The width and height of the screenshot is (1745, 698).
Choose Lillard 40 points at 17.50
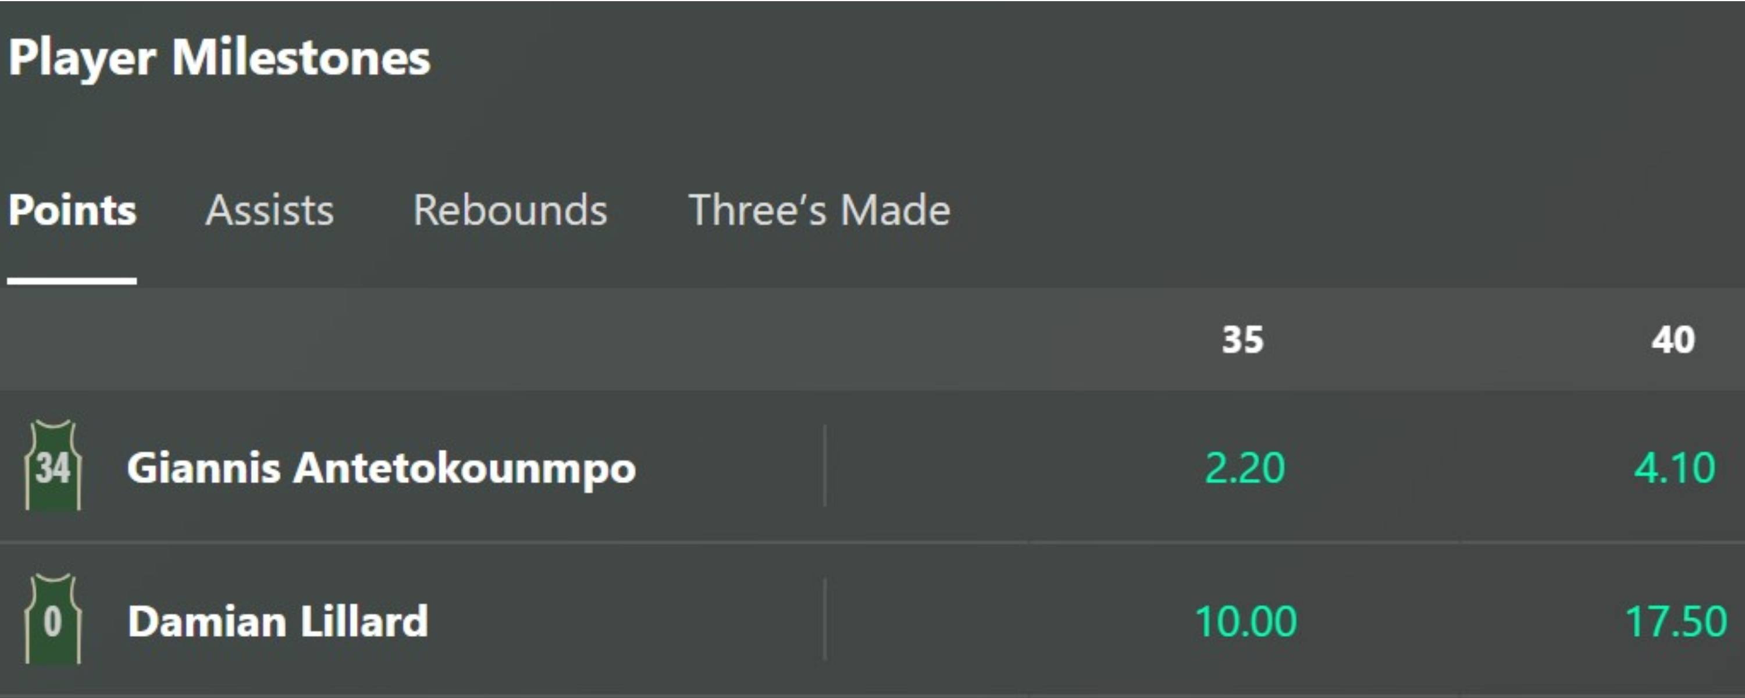click(1675, 621)
